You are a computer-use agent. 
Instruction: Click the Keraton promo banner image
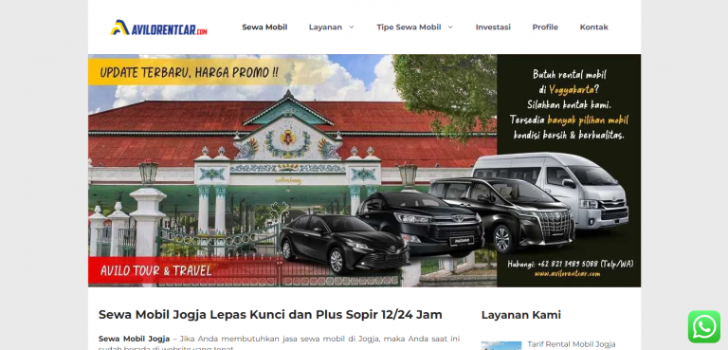click(x=364, y=171)
